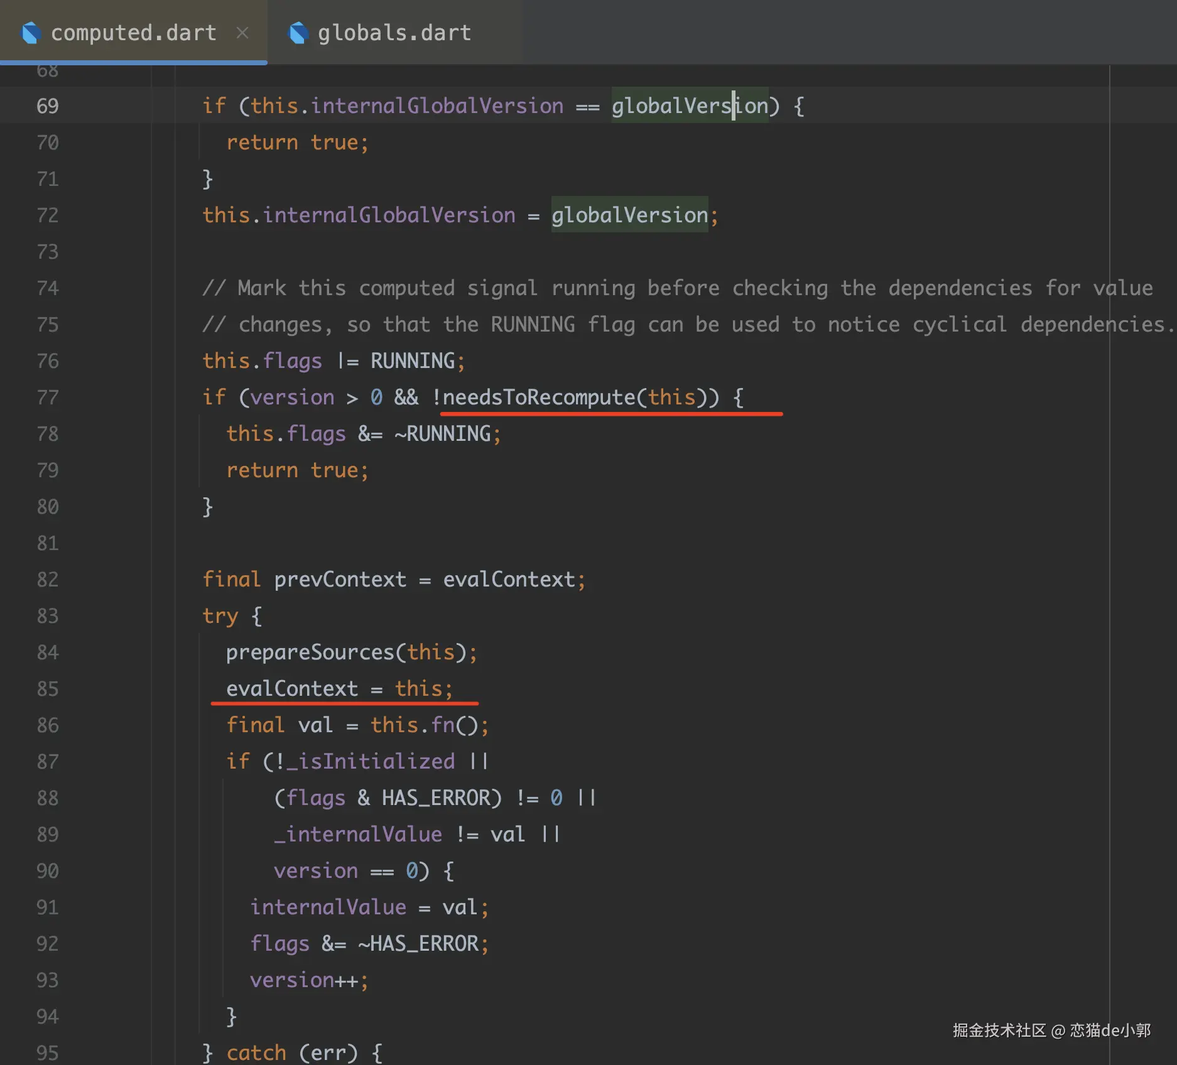The height and width of the screenshot is (1065, 1177).
Task: Click line number 95 in the gutter
Action: [x=48, y=1053]
